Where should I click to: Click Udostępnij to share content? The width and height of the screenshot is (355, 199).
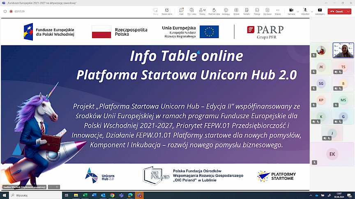(x=320, y=11)
